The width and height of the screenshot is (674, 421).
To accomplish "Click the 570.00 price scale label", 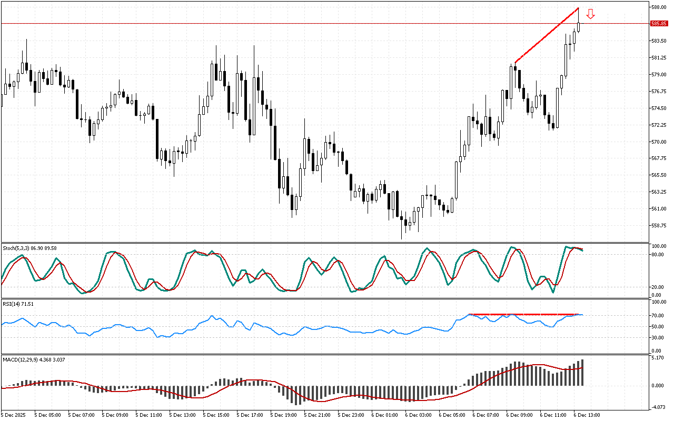I will (x=659, y=142).
